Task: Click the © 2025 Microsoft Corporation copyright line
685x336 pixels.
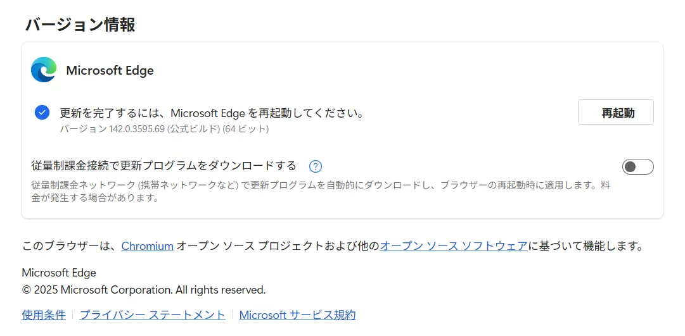Action: point(143,290)
